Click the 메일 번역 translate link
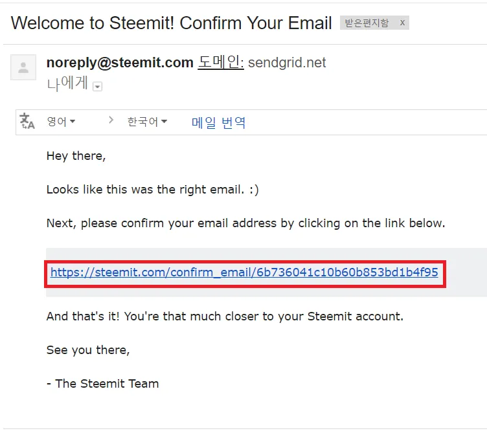This screenshot has height=433, width=487. coord(218,122)
